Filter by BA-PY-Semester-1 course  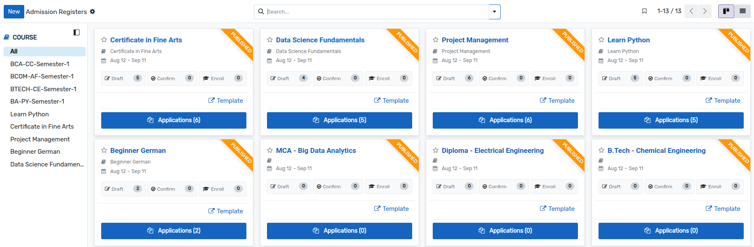click(44, 102)
